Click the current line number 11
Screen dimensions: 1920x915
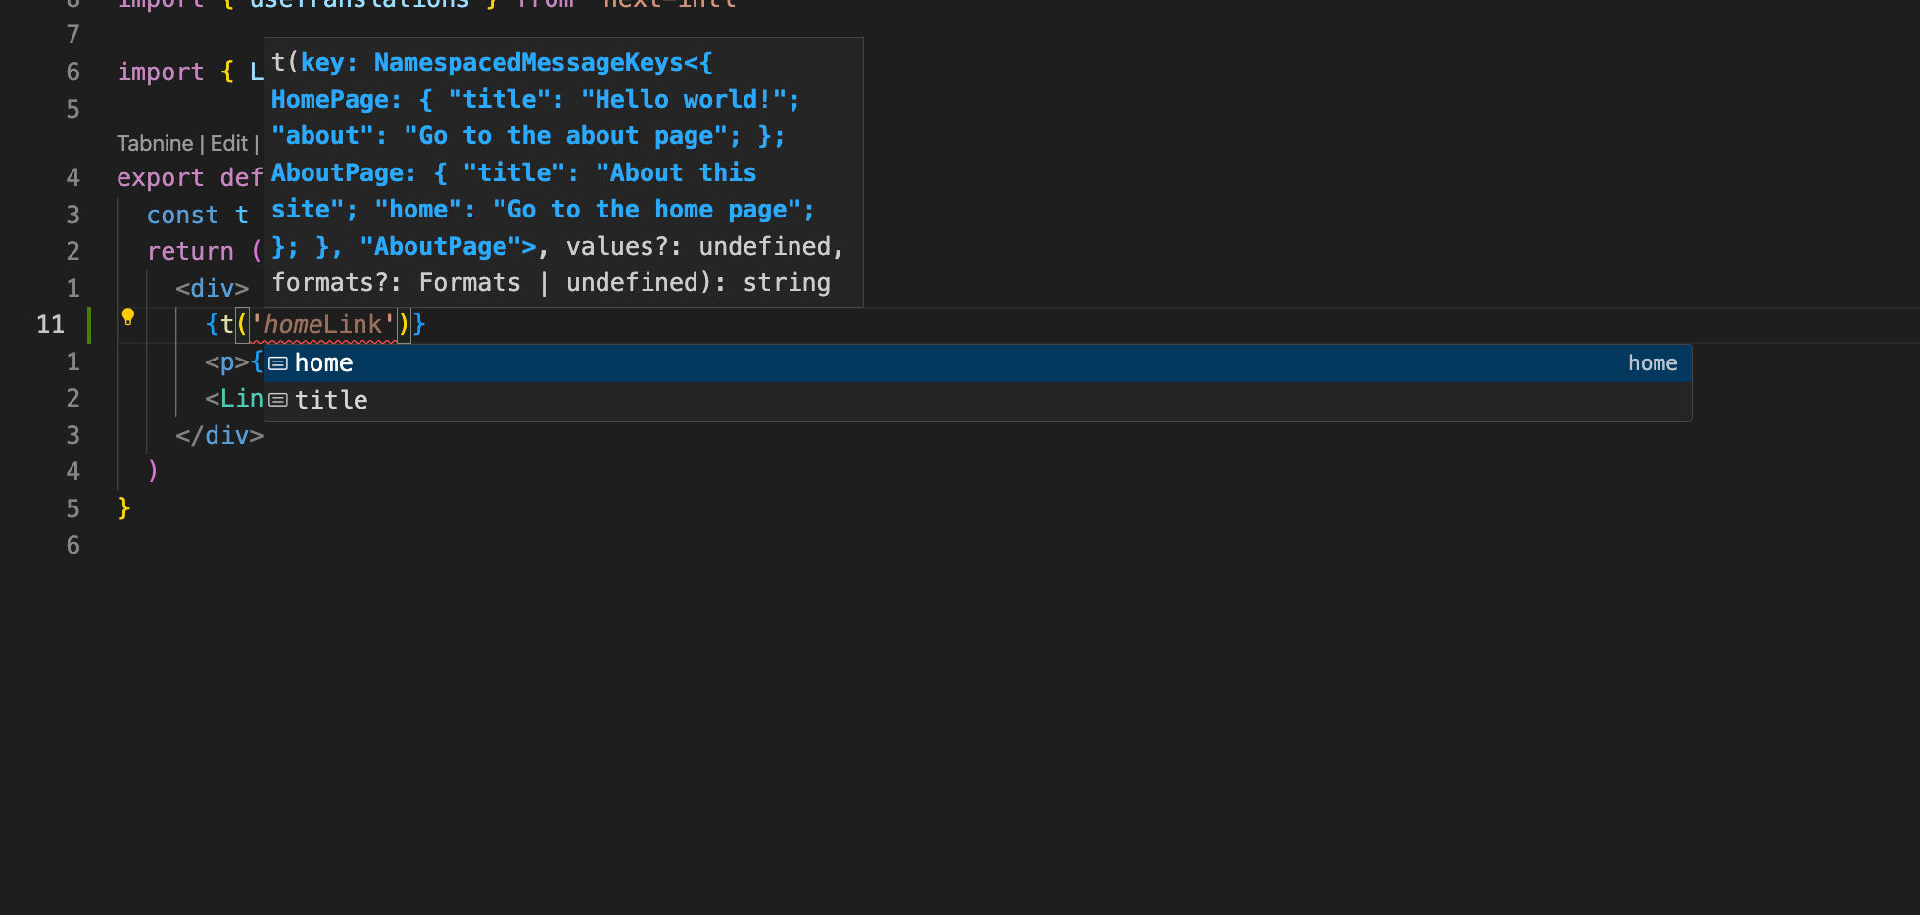(x=50, y=324)
